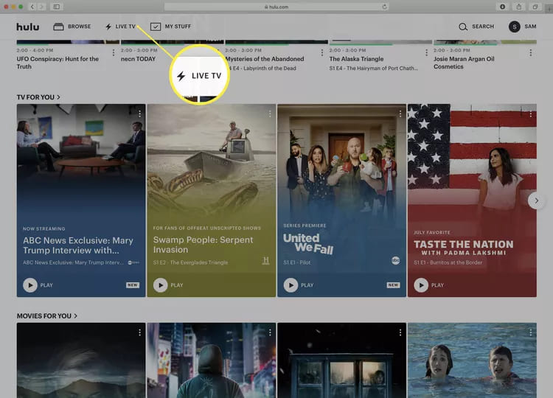This screenshot has height=398, width=553.
Task: Open more options on the first movie thumbnail
Action: (x=139, y=332)
